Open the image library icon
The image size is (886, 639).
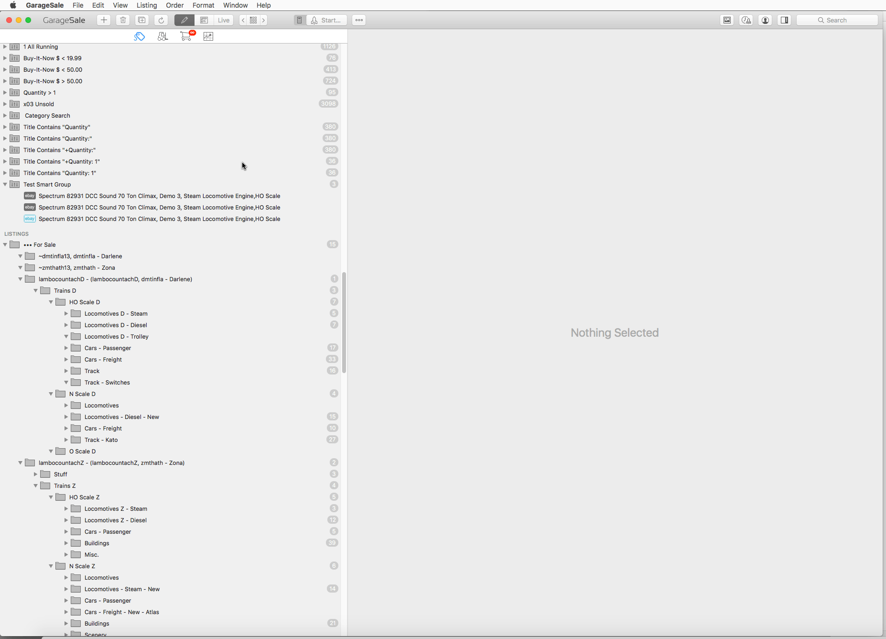tap(727, 20)
